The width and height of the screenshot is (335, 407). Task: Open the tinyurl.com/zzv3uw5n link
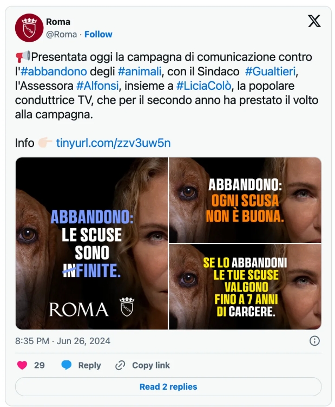tap(113, 143)
